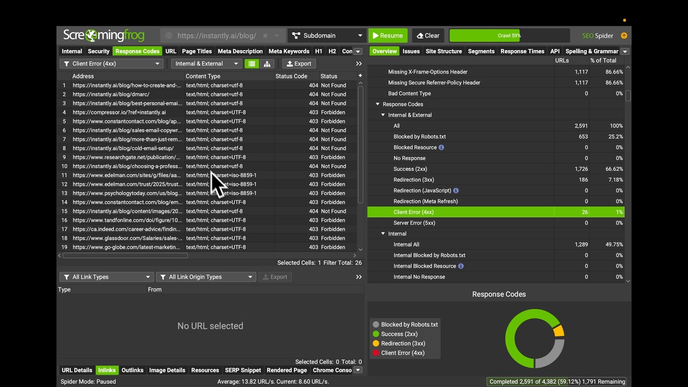Click the Screaming Frog logo
The image size is (688, 387).
pyautogui.click(x=104, y=35)
